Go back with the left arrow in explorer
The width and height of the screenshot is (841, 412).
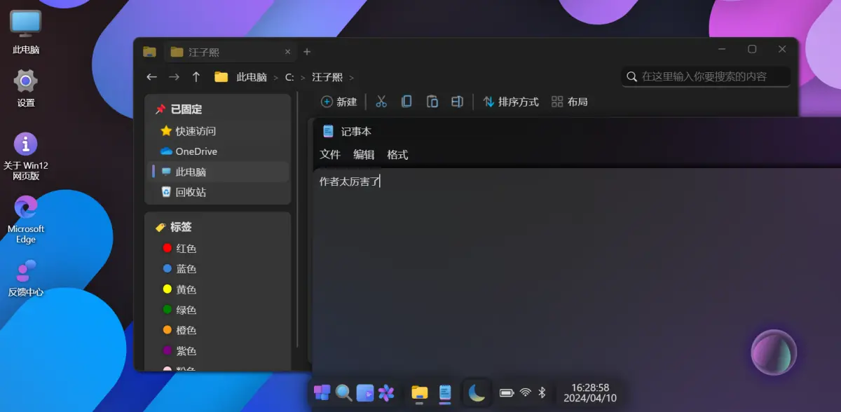click(151, 77)
